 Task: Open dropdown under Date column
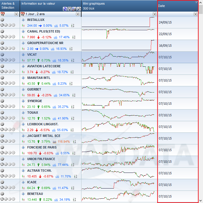195,14
